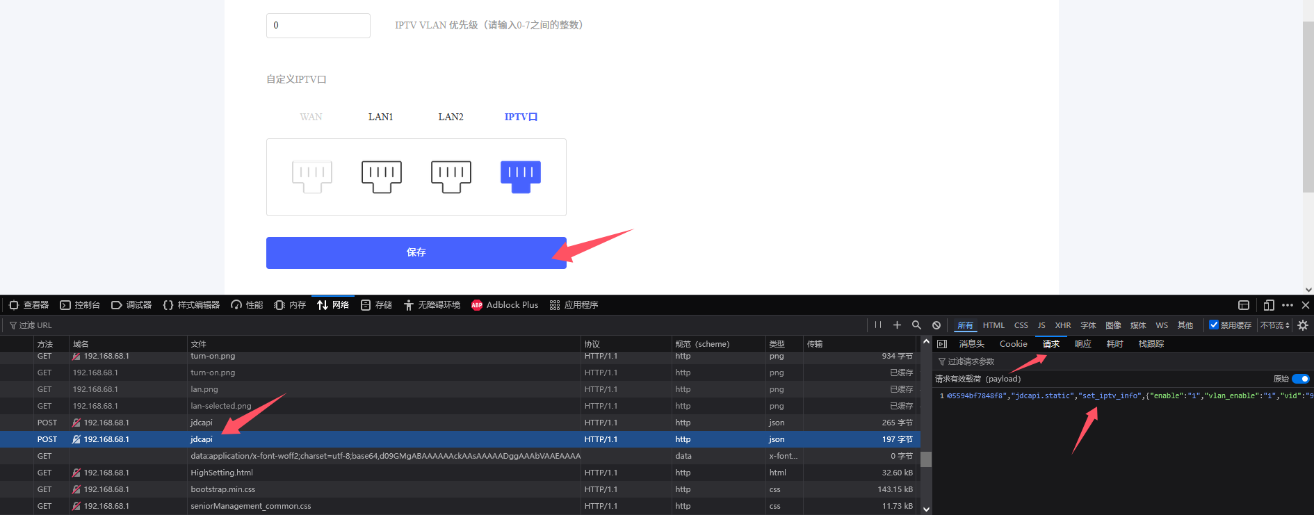The width and height of the screenshot is (1314, 515).
Task: Select the turn-on.png 934 字节 request row
Action: point(460,357)
